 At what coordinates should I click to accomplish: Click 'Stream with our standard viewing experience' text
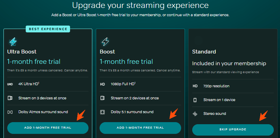[x=226, y=72]
